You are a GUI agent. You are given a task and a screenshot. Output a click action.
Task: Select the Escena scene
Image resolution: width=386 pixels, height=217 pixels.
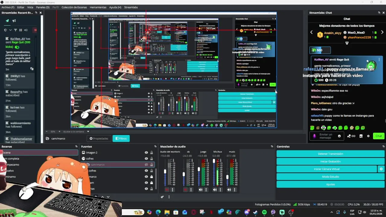(x=39, y=153)
